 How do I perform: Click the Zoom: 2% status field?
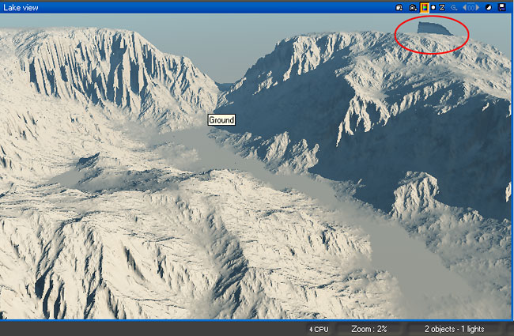coord(368,328)
